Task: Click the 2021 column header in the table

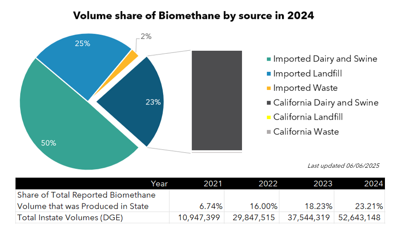Action: (x=213, y=184)
